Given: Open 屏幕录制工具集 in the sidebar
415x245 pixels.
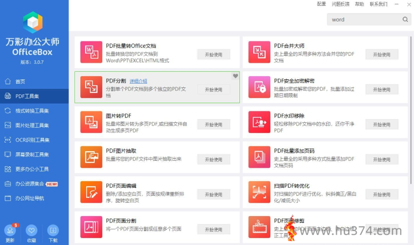Looking at the screenshot, I should tap(34, 154).
